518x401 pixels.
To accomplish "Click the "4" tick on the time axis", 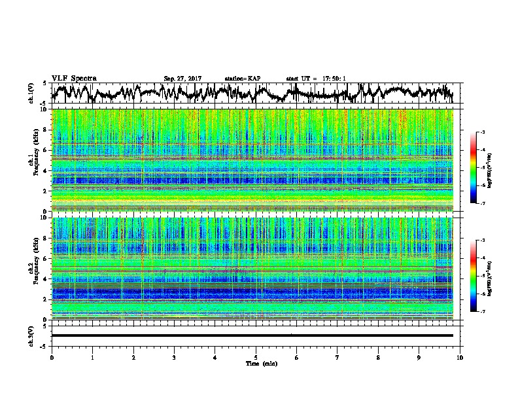I will pyautogui.click(x=215, y=358).
